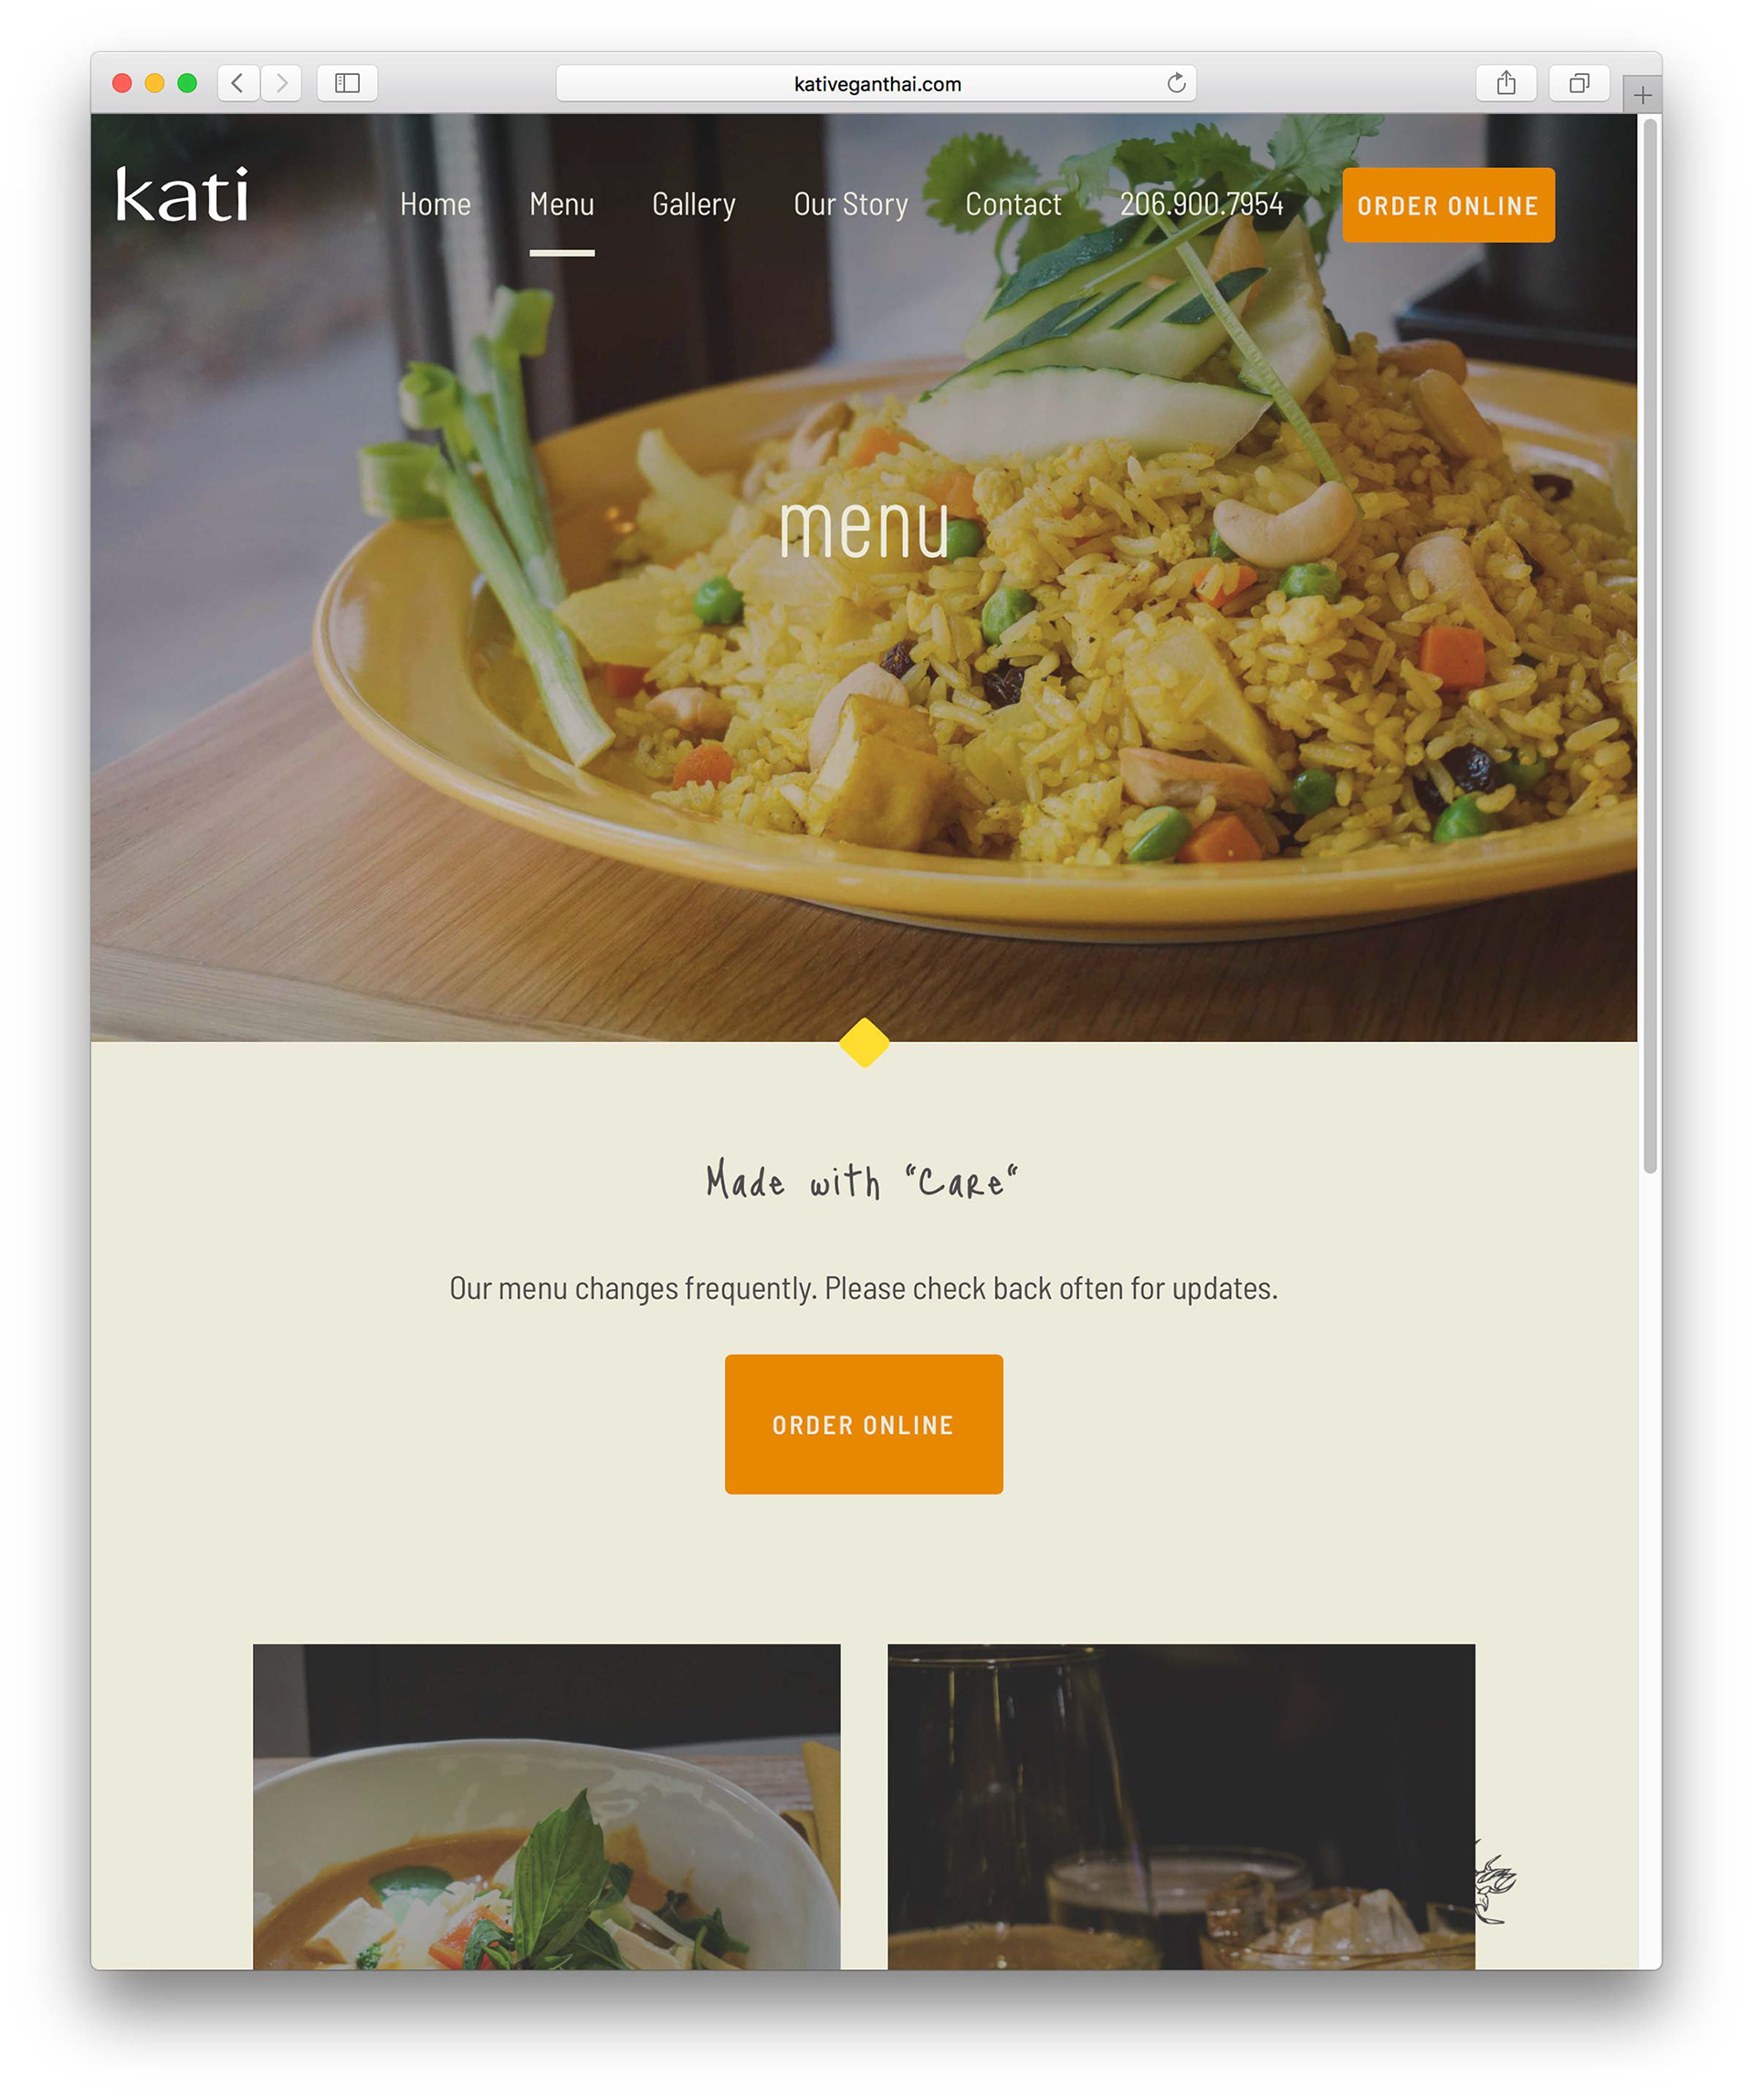
Task: Reload the page with the refresh icon
Action: pos(1176,83)
